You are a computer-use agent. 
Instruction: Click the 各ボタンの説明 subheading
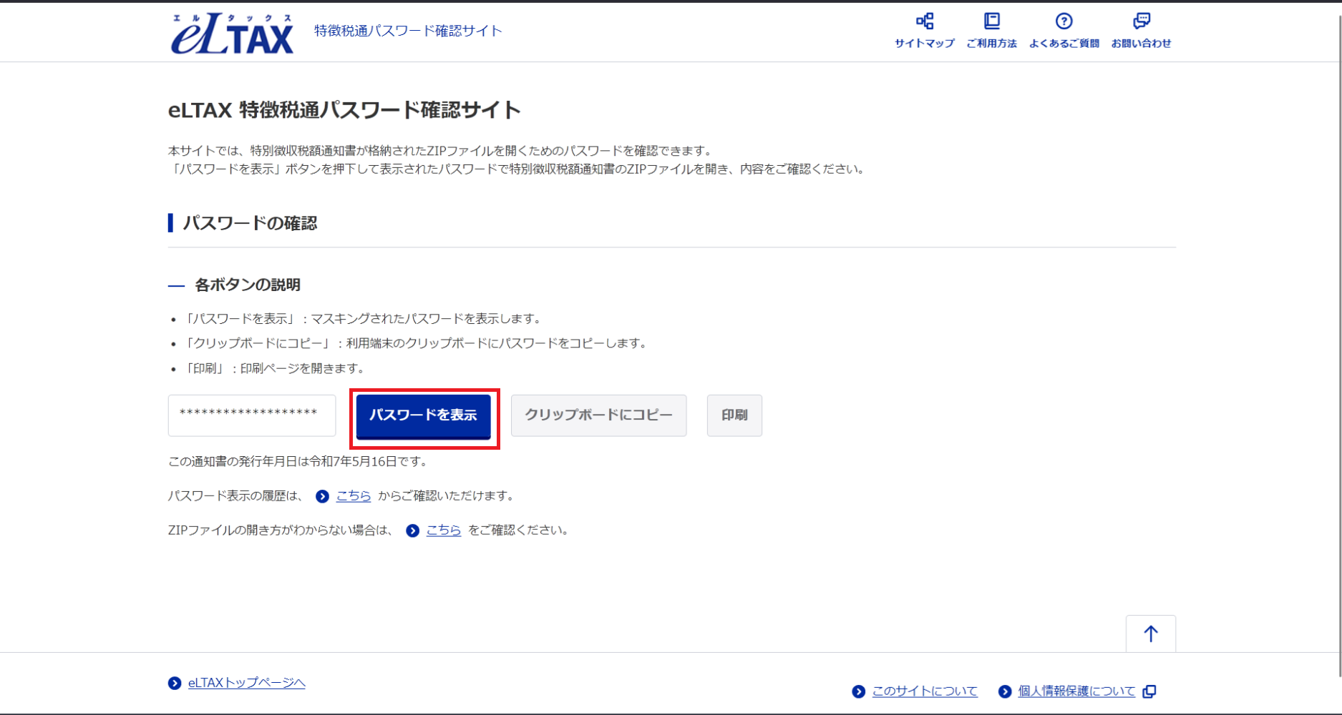(247, 285)
